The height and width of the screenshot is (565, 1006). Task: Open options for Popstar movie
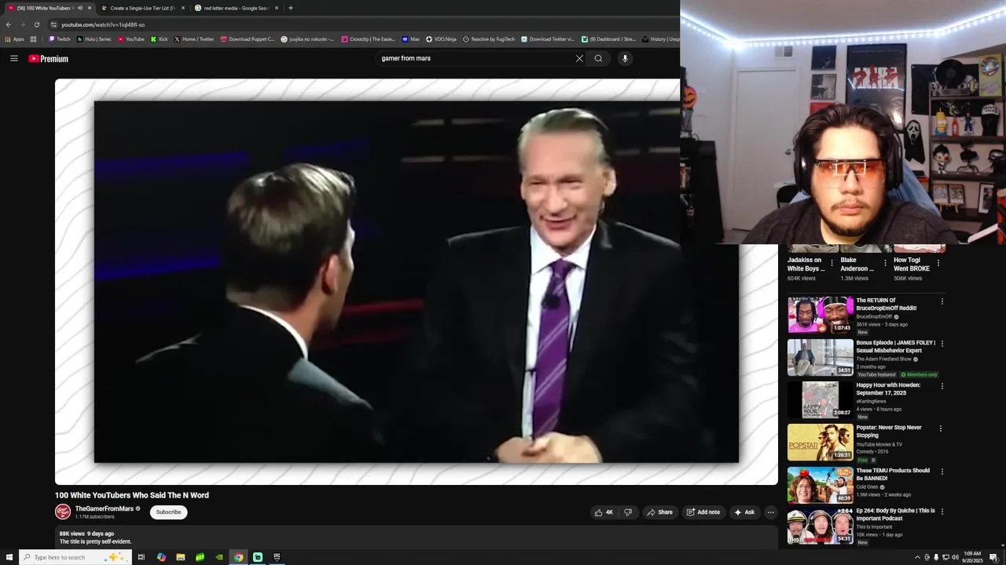[x=941, y=428]
